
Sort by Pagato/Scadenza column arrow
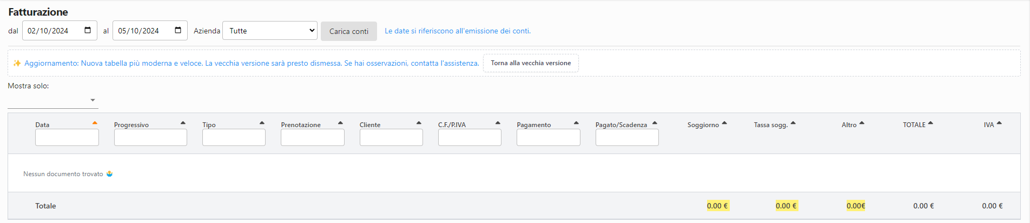pos(655,123)
